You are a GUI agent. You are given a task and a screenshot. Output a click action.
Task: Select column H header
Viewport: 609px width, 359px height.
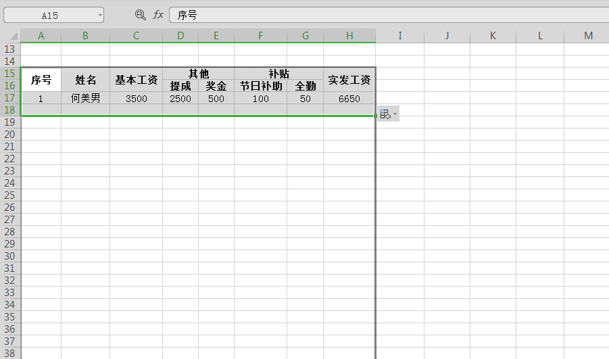tap(349, 36)
